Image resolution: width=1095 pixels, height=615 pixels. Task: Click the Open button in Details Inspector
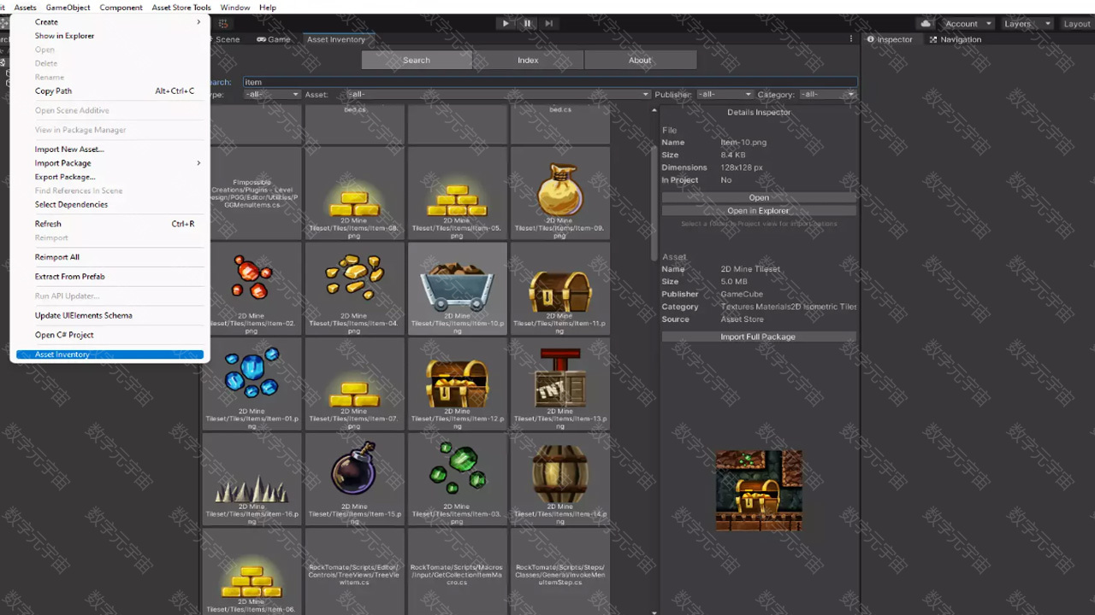click(x=759, y=197)
